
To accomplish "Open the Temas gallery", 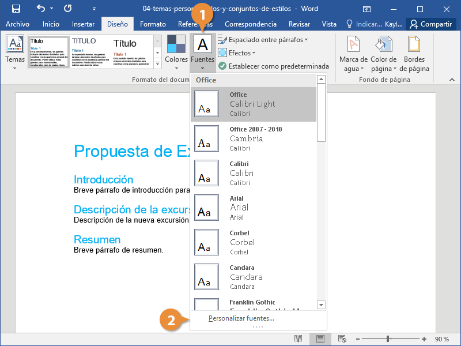I will (15, 52).
